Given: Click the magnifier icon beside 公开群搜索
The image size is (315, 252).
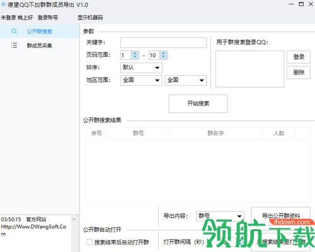Looking at the screenshot, I should point(14,32).
